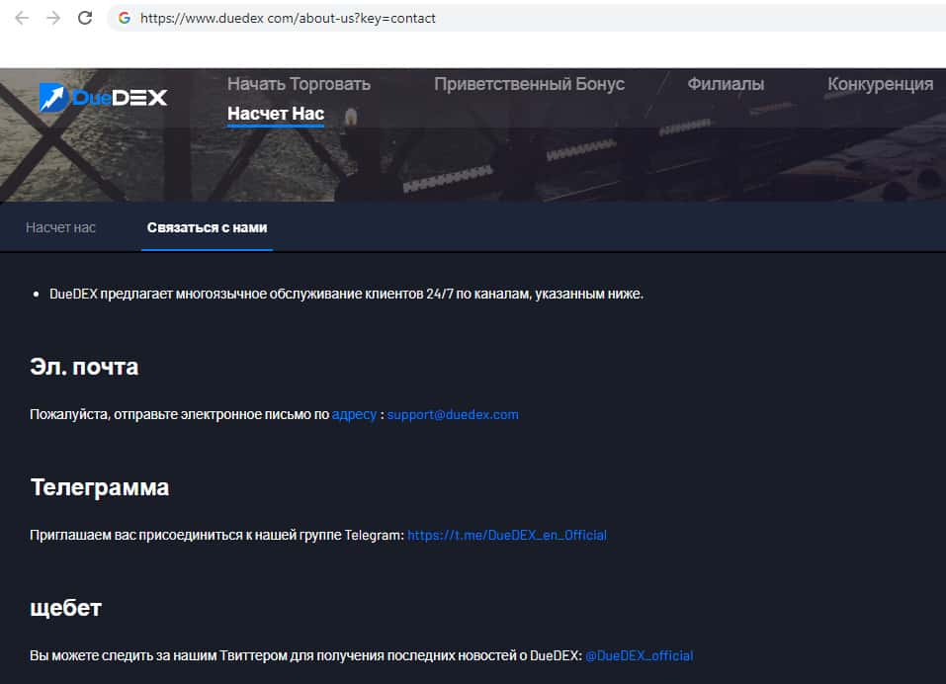Open the Филиалы menu item
This screenshot has height=684, width=946.
[x=726, y=84]
